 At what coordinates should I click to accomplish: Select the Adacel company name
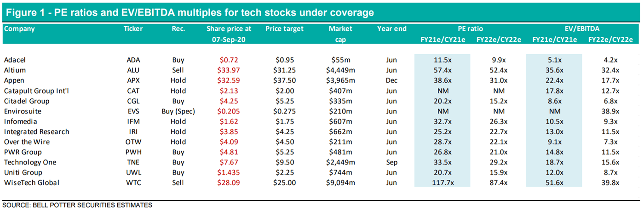point(15,60)
